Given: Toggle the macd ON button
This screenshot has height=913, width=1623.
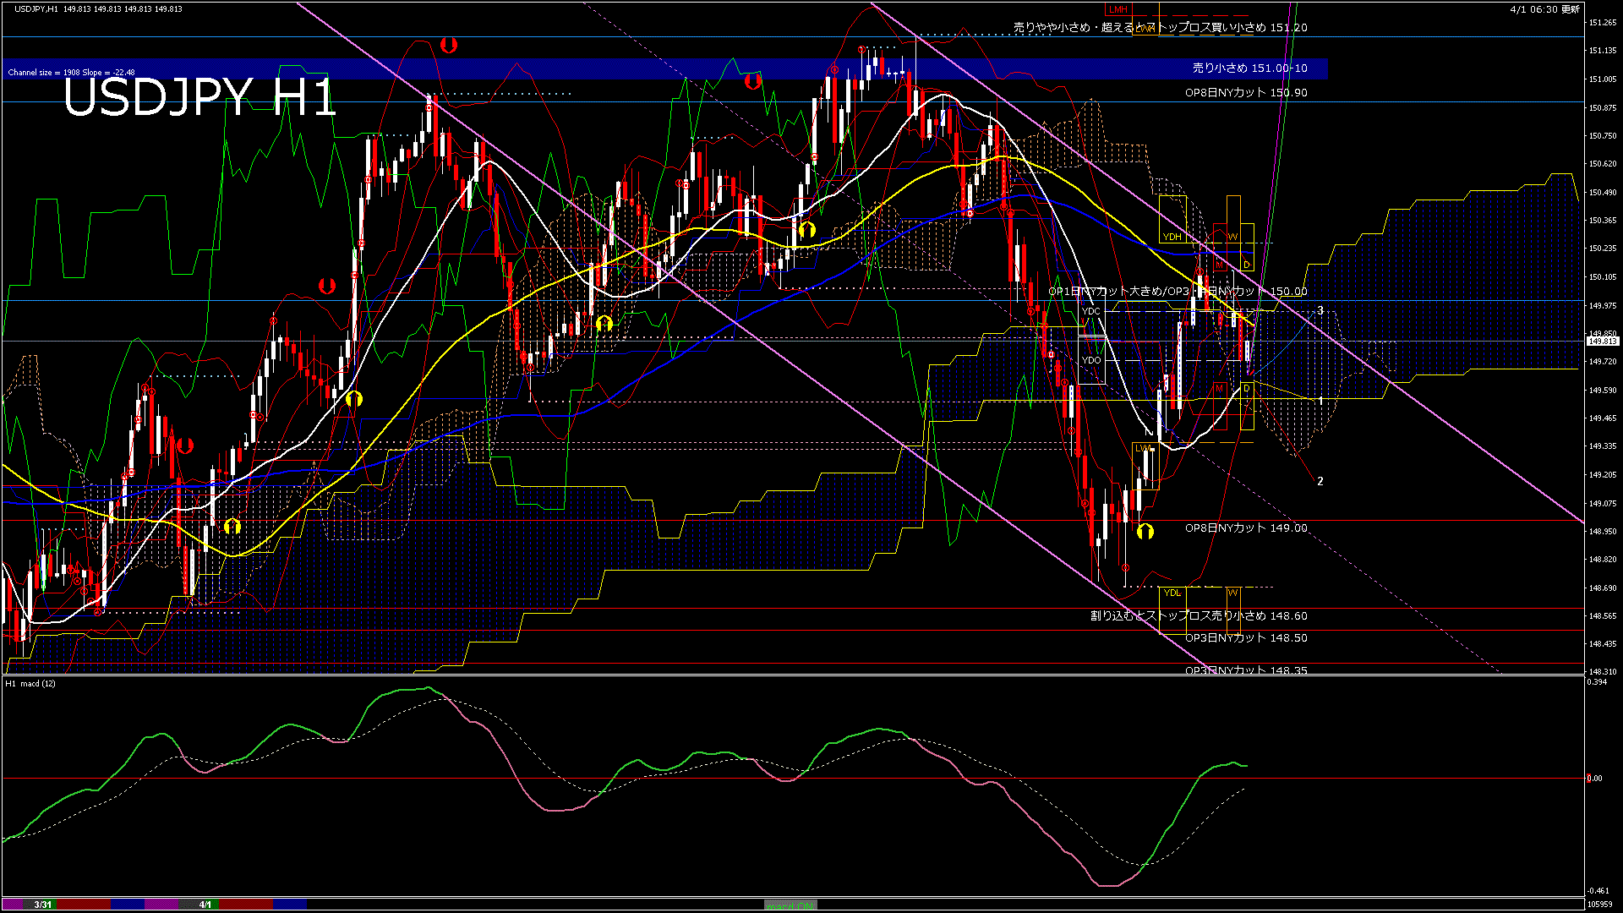Looking at the screenshot, I should (x=790, y=905).
